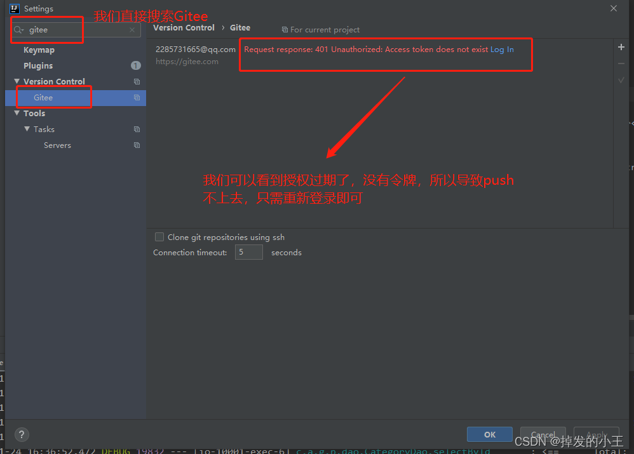
Task: Click the https://gitee.com server text
Action: click(x=187, y=62)
